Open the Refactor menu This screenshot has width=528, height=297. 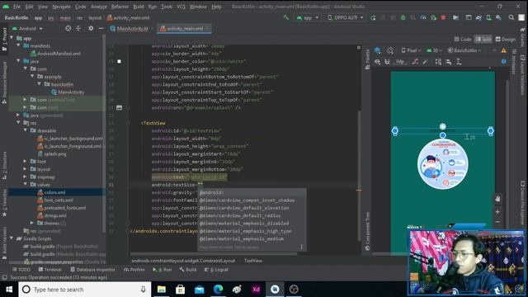pos(120,7)
